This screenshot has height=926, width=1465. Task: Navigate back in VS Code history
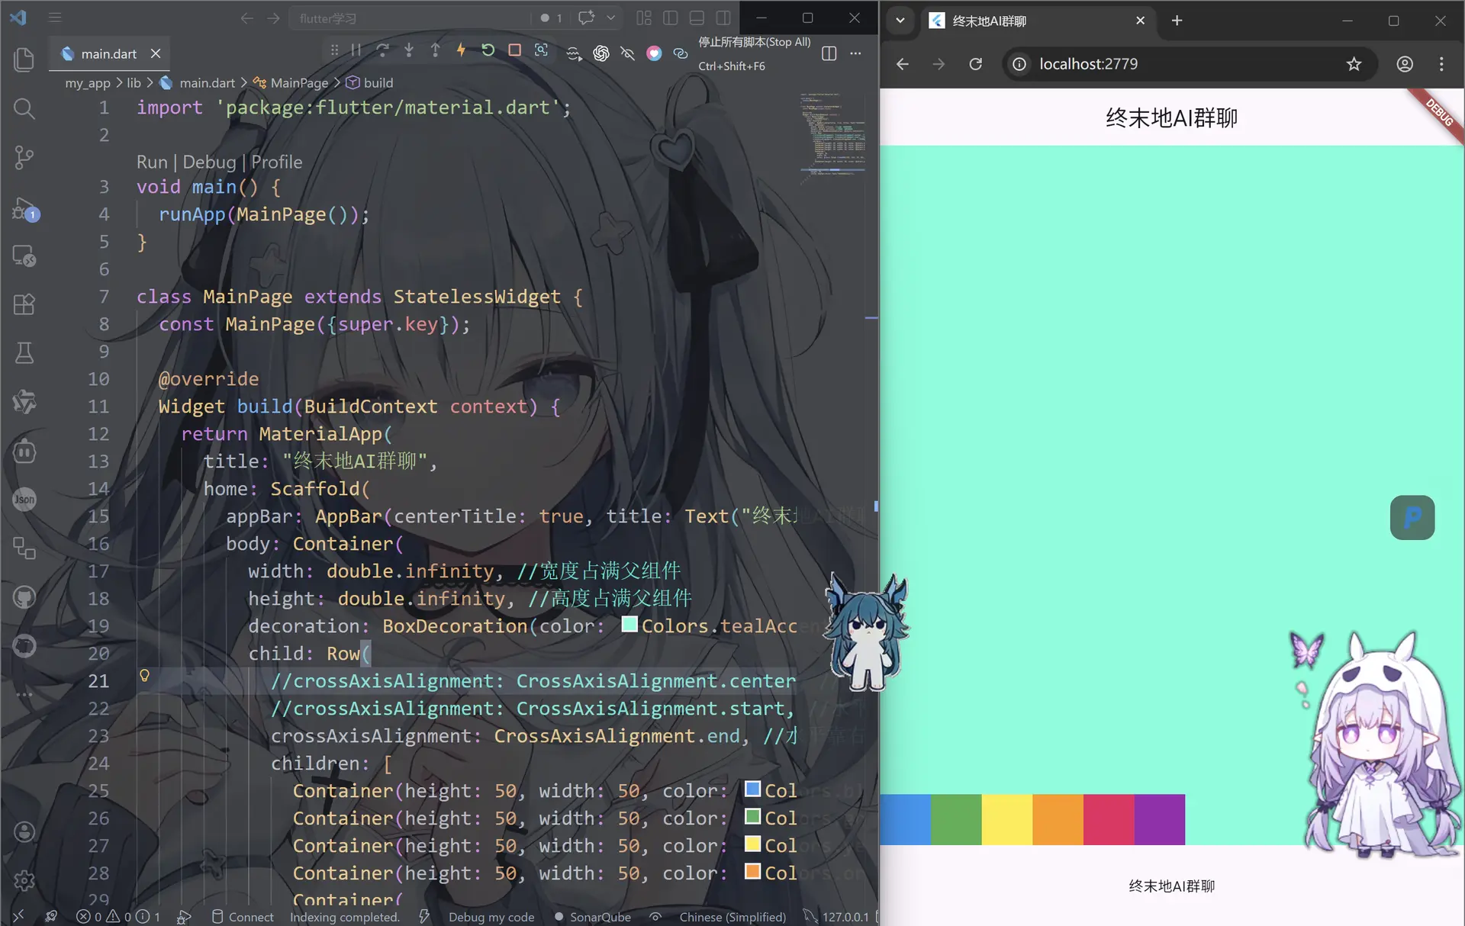pos(247,18)
